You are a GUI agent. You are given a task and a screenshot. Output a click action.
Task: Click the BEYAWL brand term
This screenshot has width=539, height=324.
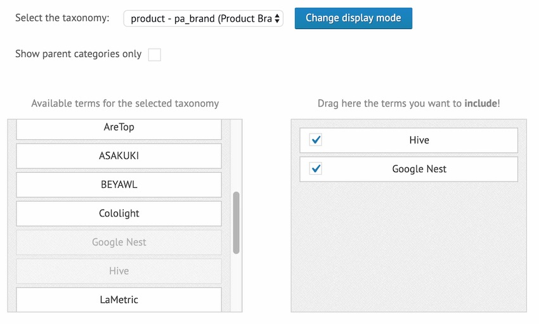(x=119, y=185)
